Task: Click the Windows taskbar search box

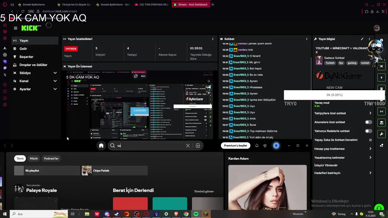Action: [x=39, y=214]
